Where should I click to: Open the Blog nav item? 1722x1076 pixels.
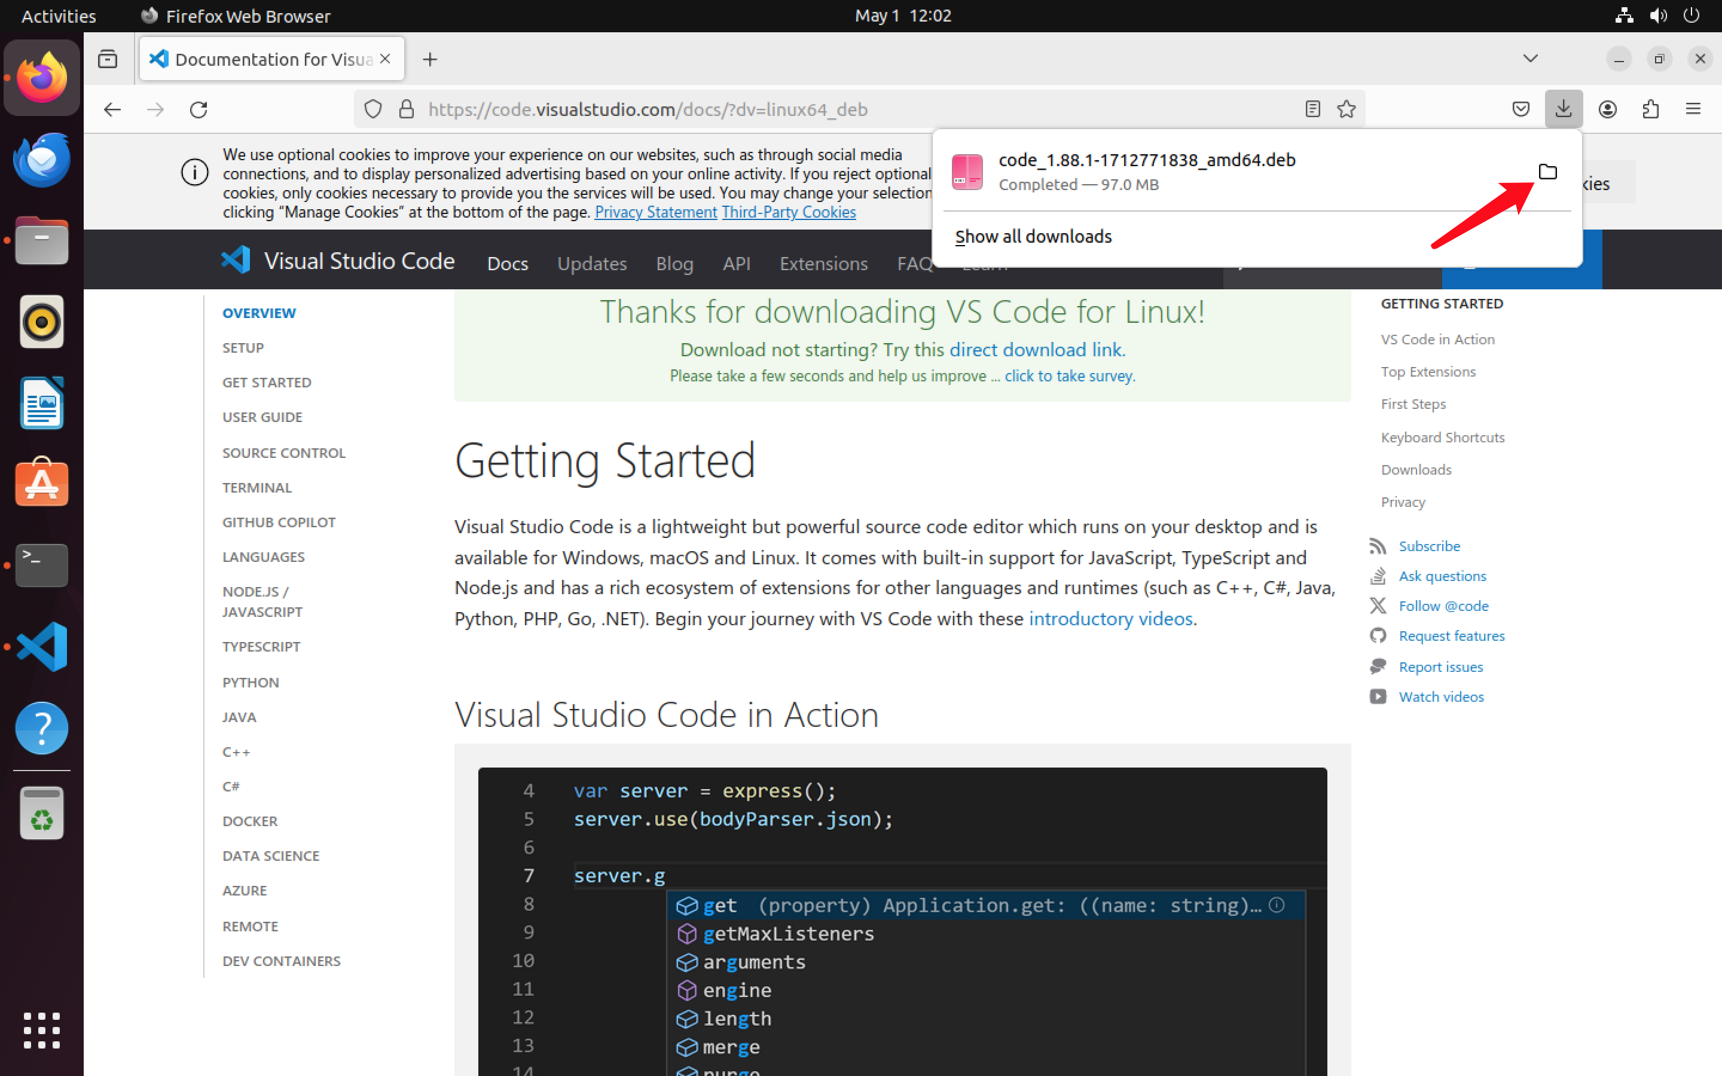(674, 263)
